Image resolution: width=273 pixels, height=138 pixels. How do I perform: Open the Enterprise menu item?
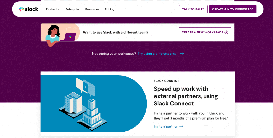coord(73,9)
